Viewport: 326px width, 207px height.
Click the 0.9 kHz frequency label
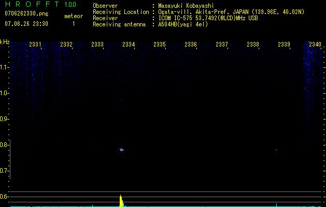[5, 119]
